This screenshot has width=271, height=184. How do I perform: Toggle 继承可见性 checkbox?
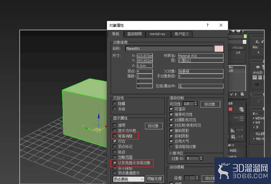point(171,114)
